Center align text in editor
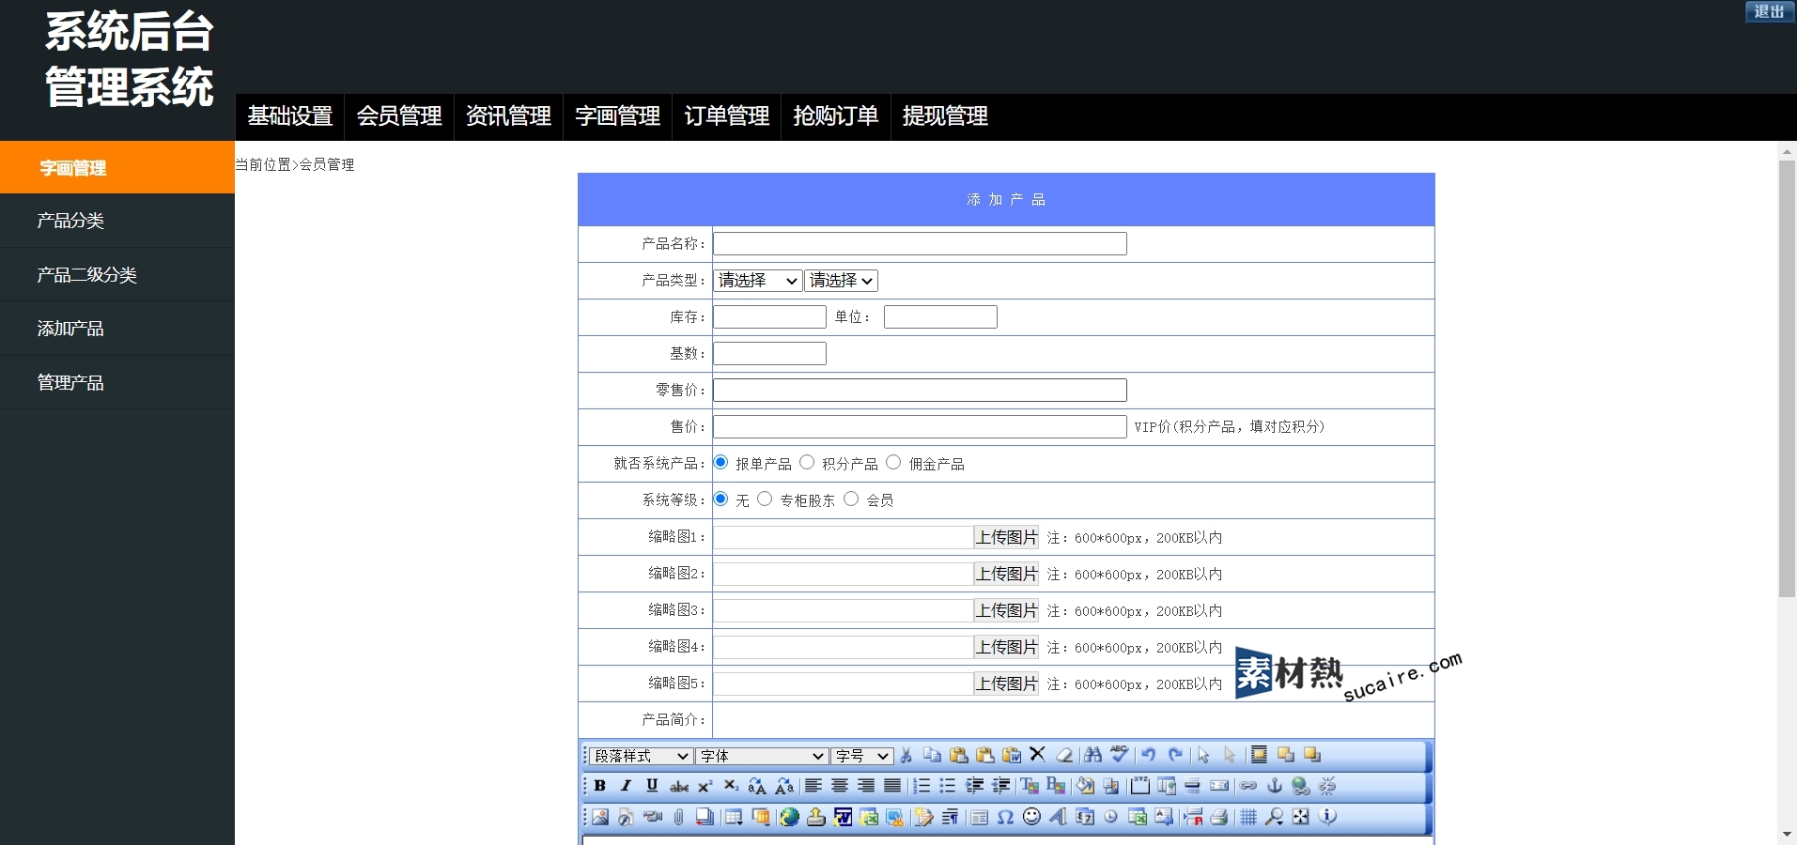 (x=840, y=786)
